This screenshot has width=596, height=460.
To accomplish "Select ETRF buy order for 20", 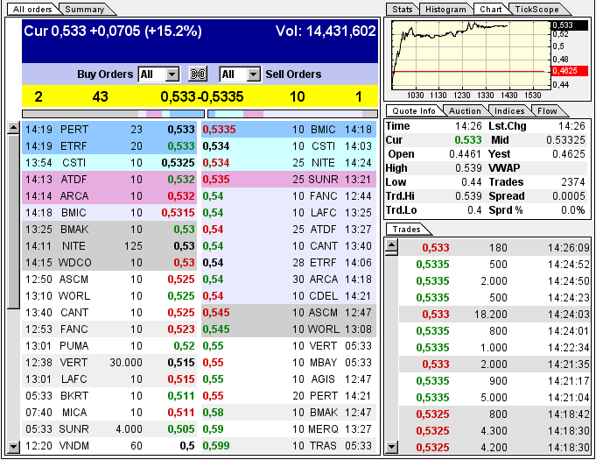I will [109, 146].
